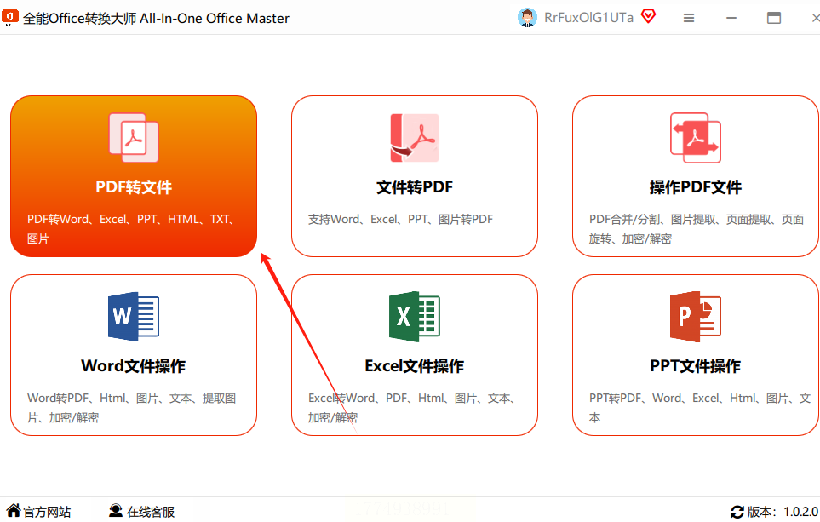Click the refresh version update icon
This screenshot has width=820, height=522.
(x=737, y=512)
